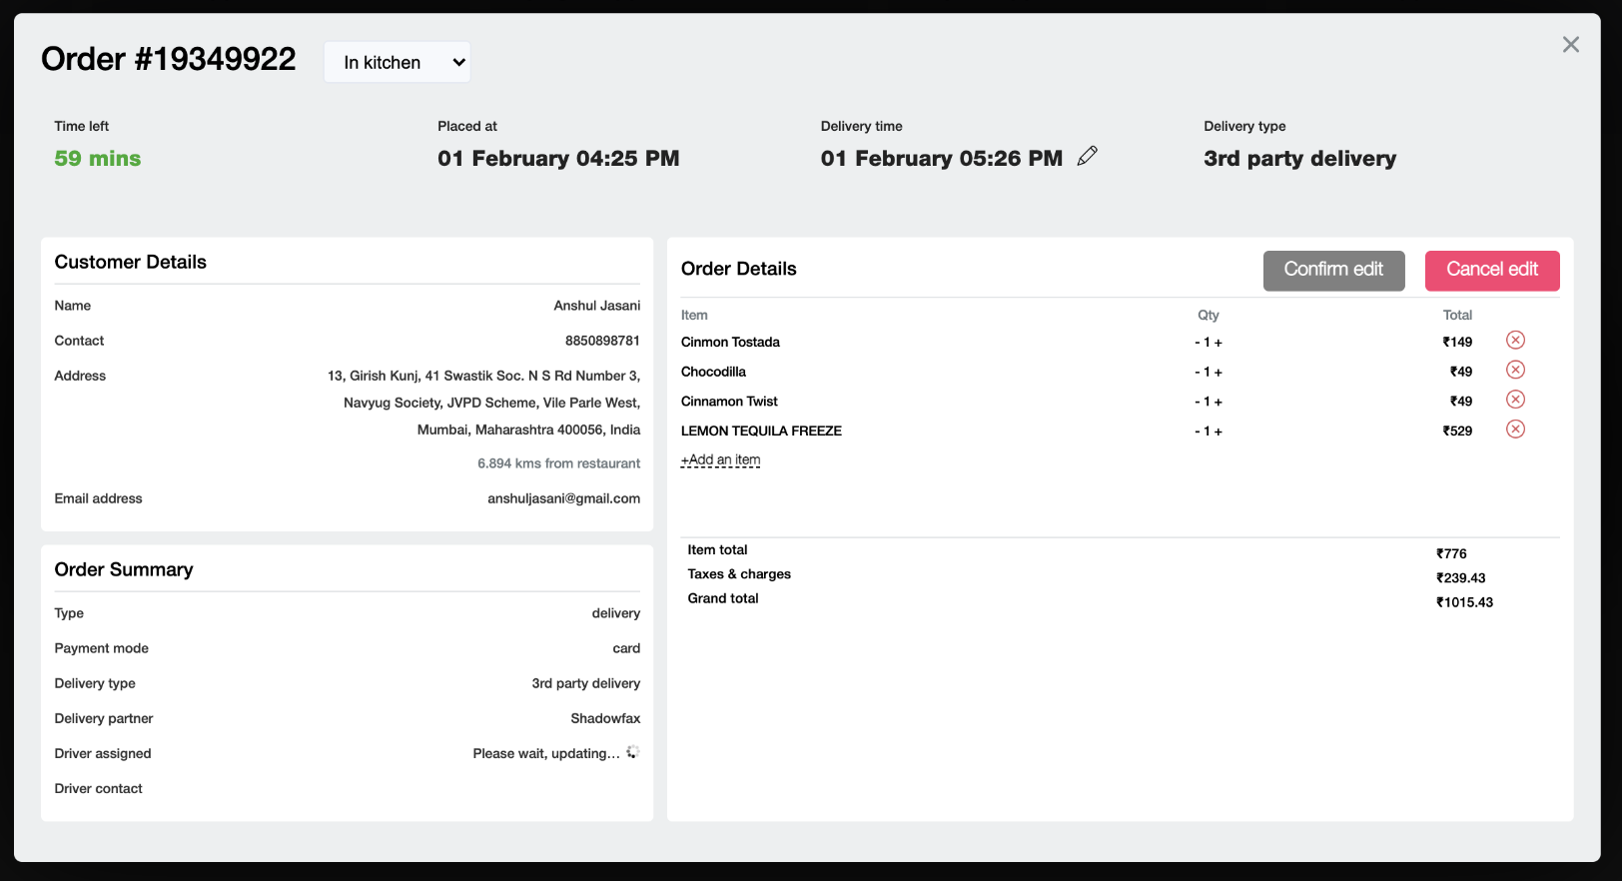Decrease LEMON TEQUILA FREEZE quantity

(x=1197, y=432)
